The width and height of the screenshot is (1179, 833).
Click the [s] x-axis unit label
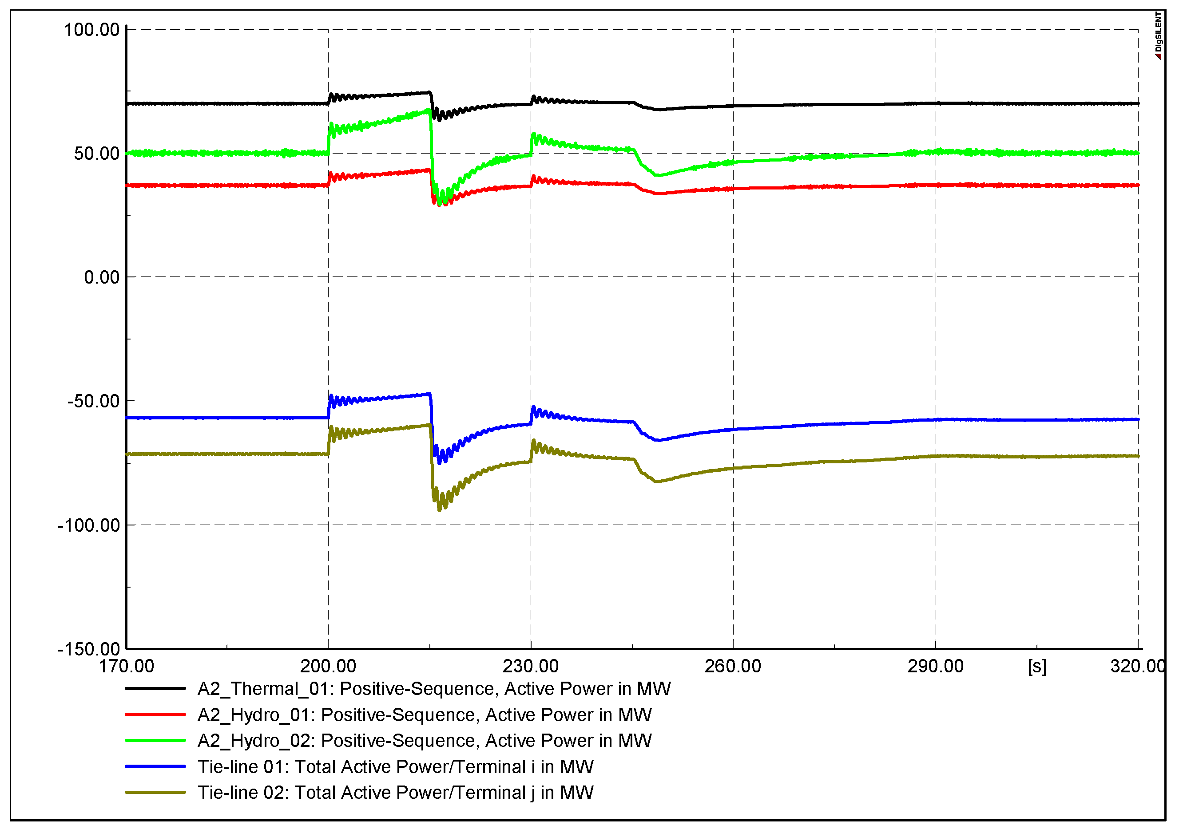tap(1037, 666)
